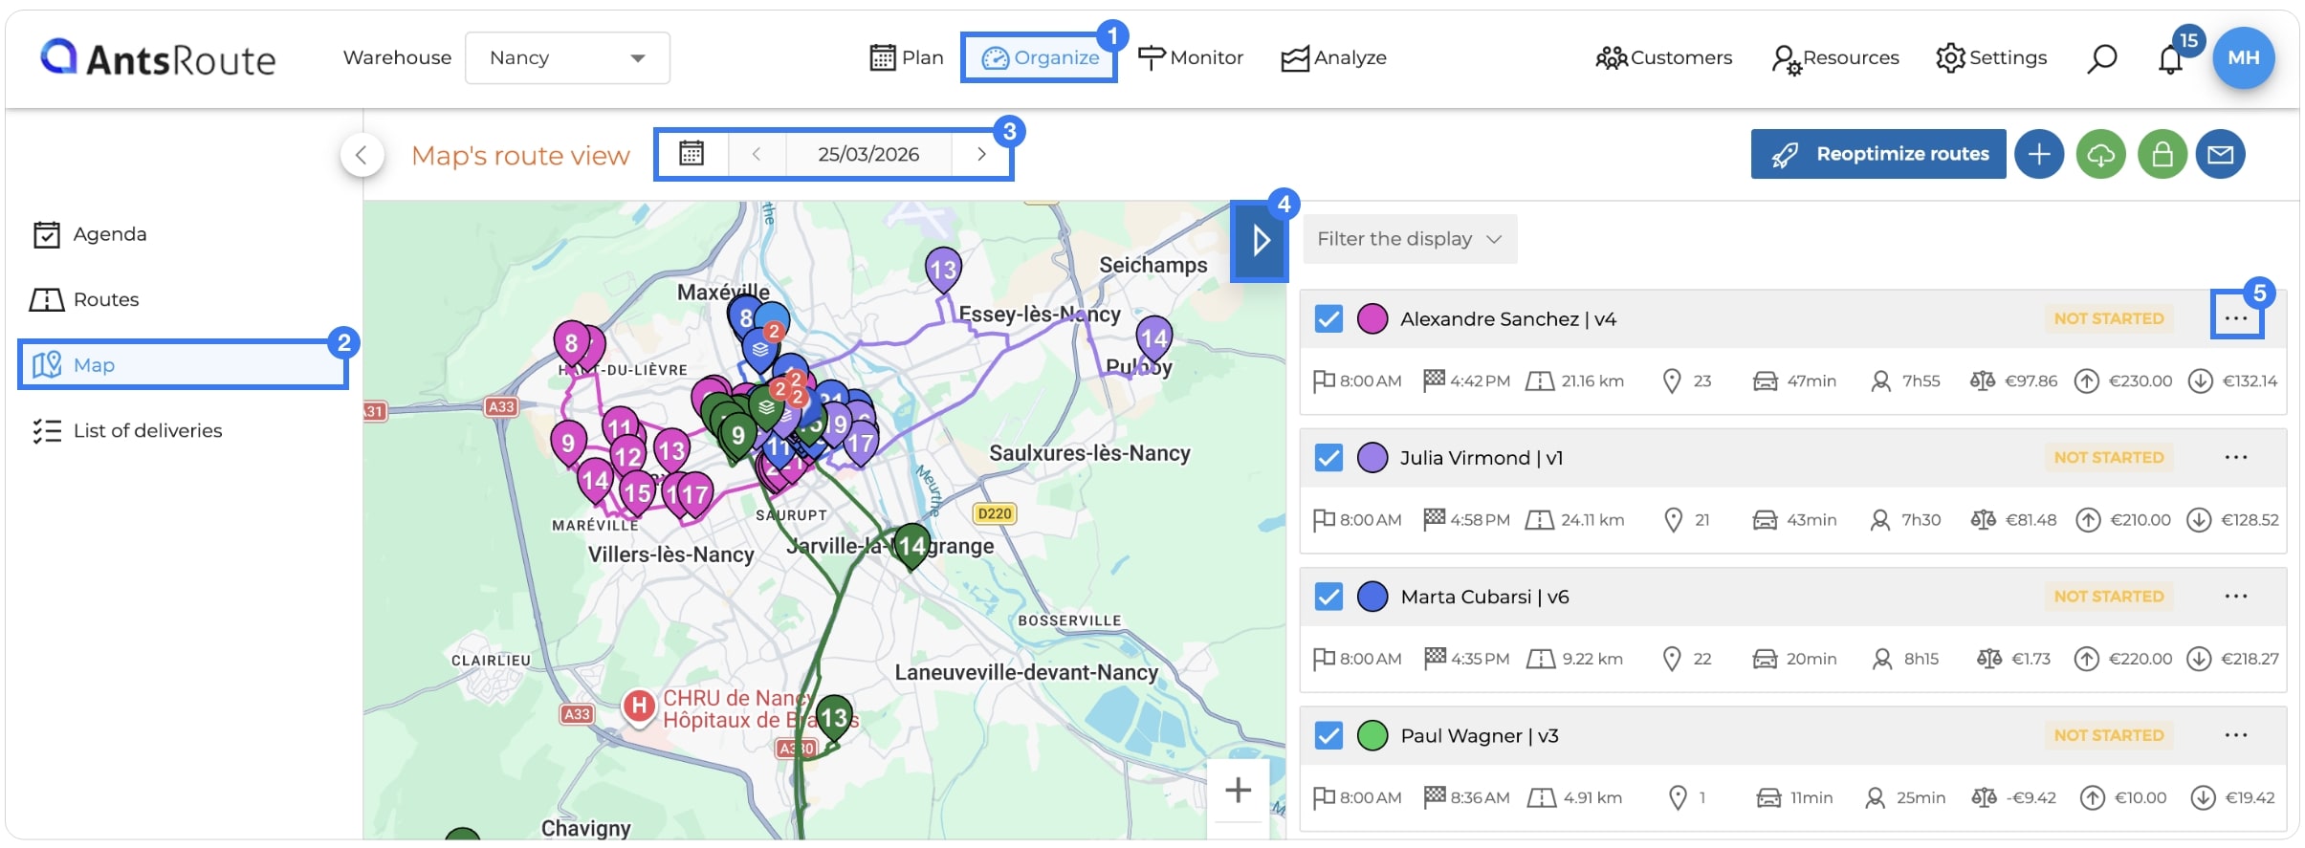Image resolution: width=2305 pixels, height=848 pixels.
Task: Click Reoptimize routes button
Action: point(1878,154)
